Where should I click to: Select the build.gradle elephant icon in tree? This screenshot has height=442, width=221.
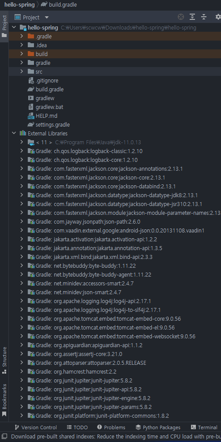click(x=31, y=90)
